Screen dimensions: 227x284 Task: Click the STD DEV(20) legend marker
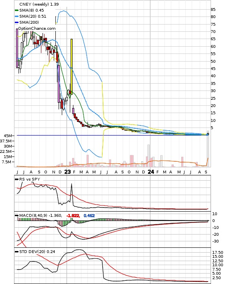point(16,252)
